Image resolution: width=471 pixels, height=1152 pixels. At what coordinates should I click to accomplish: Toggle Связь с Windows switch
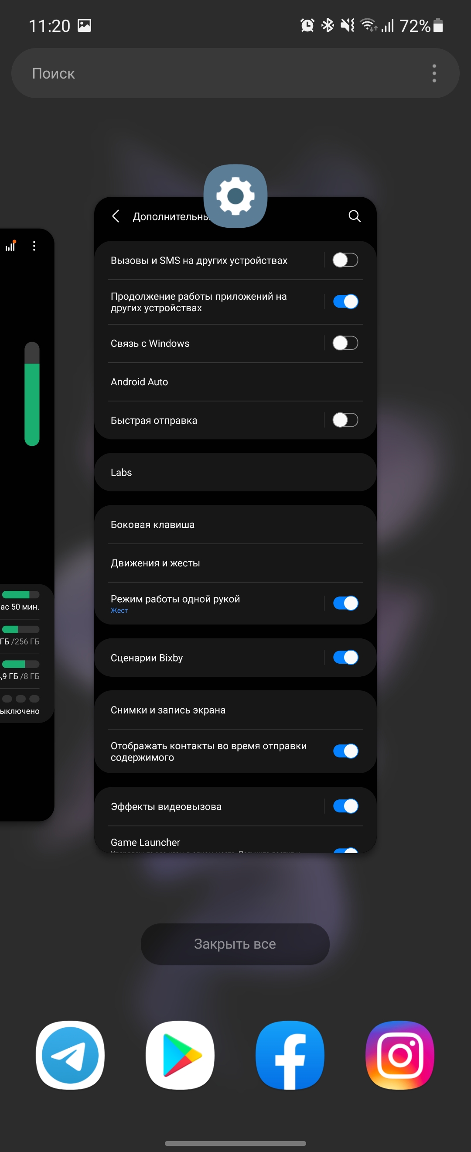(345, 343)
